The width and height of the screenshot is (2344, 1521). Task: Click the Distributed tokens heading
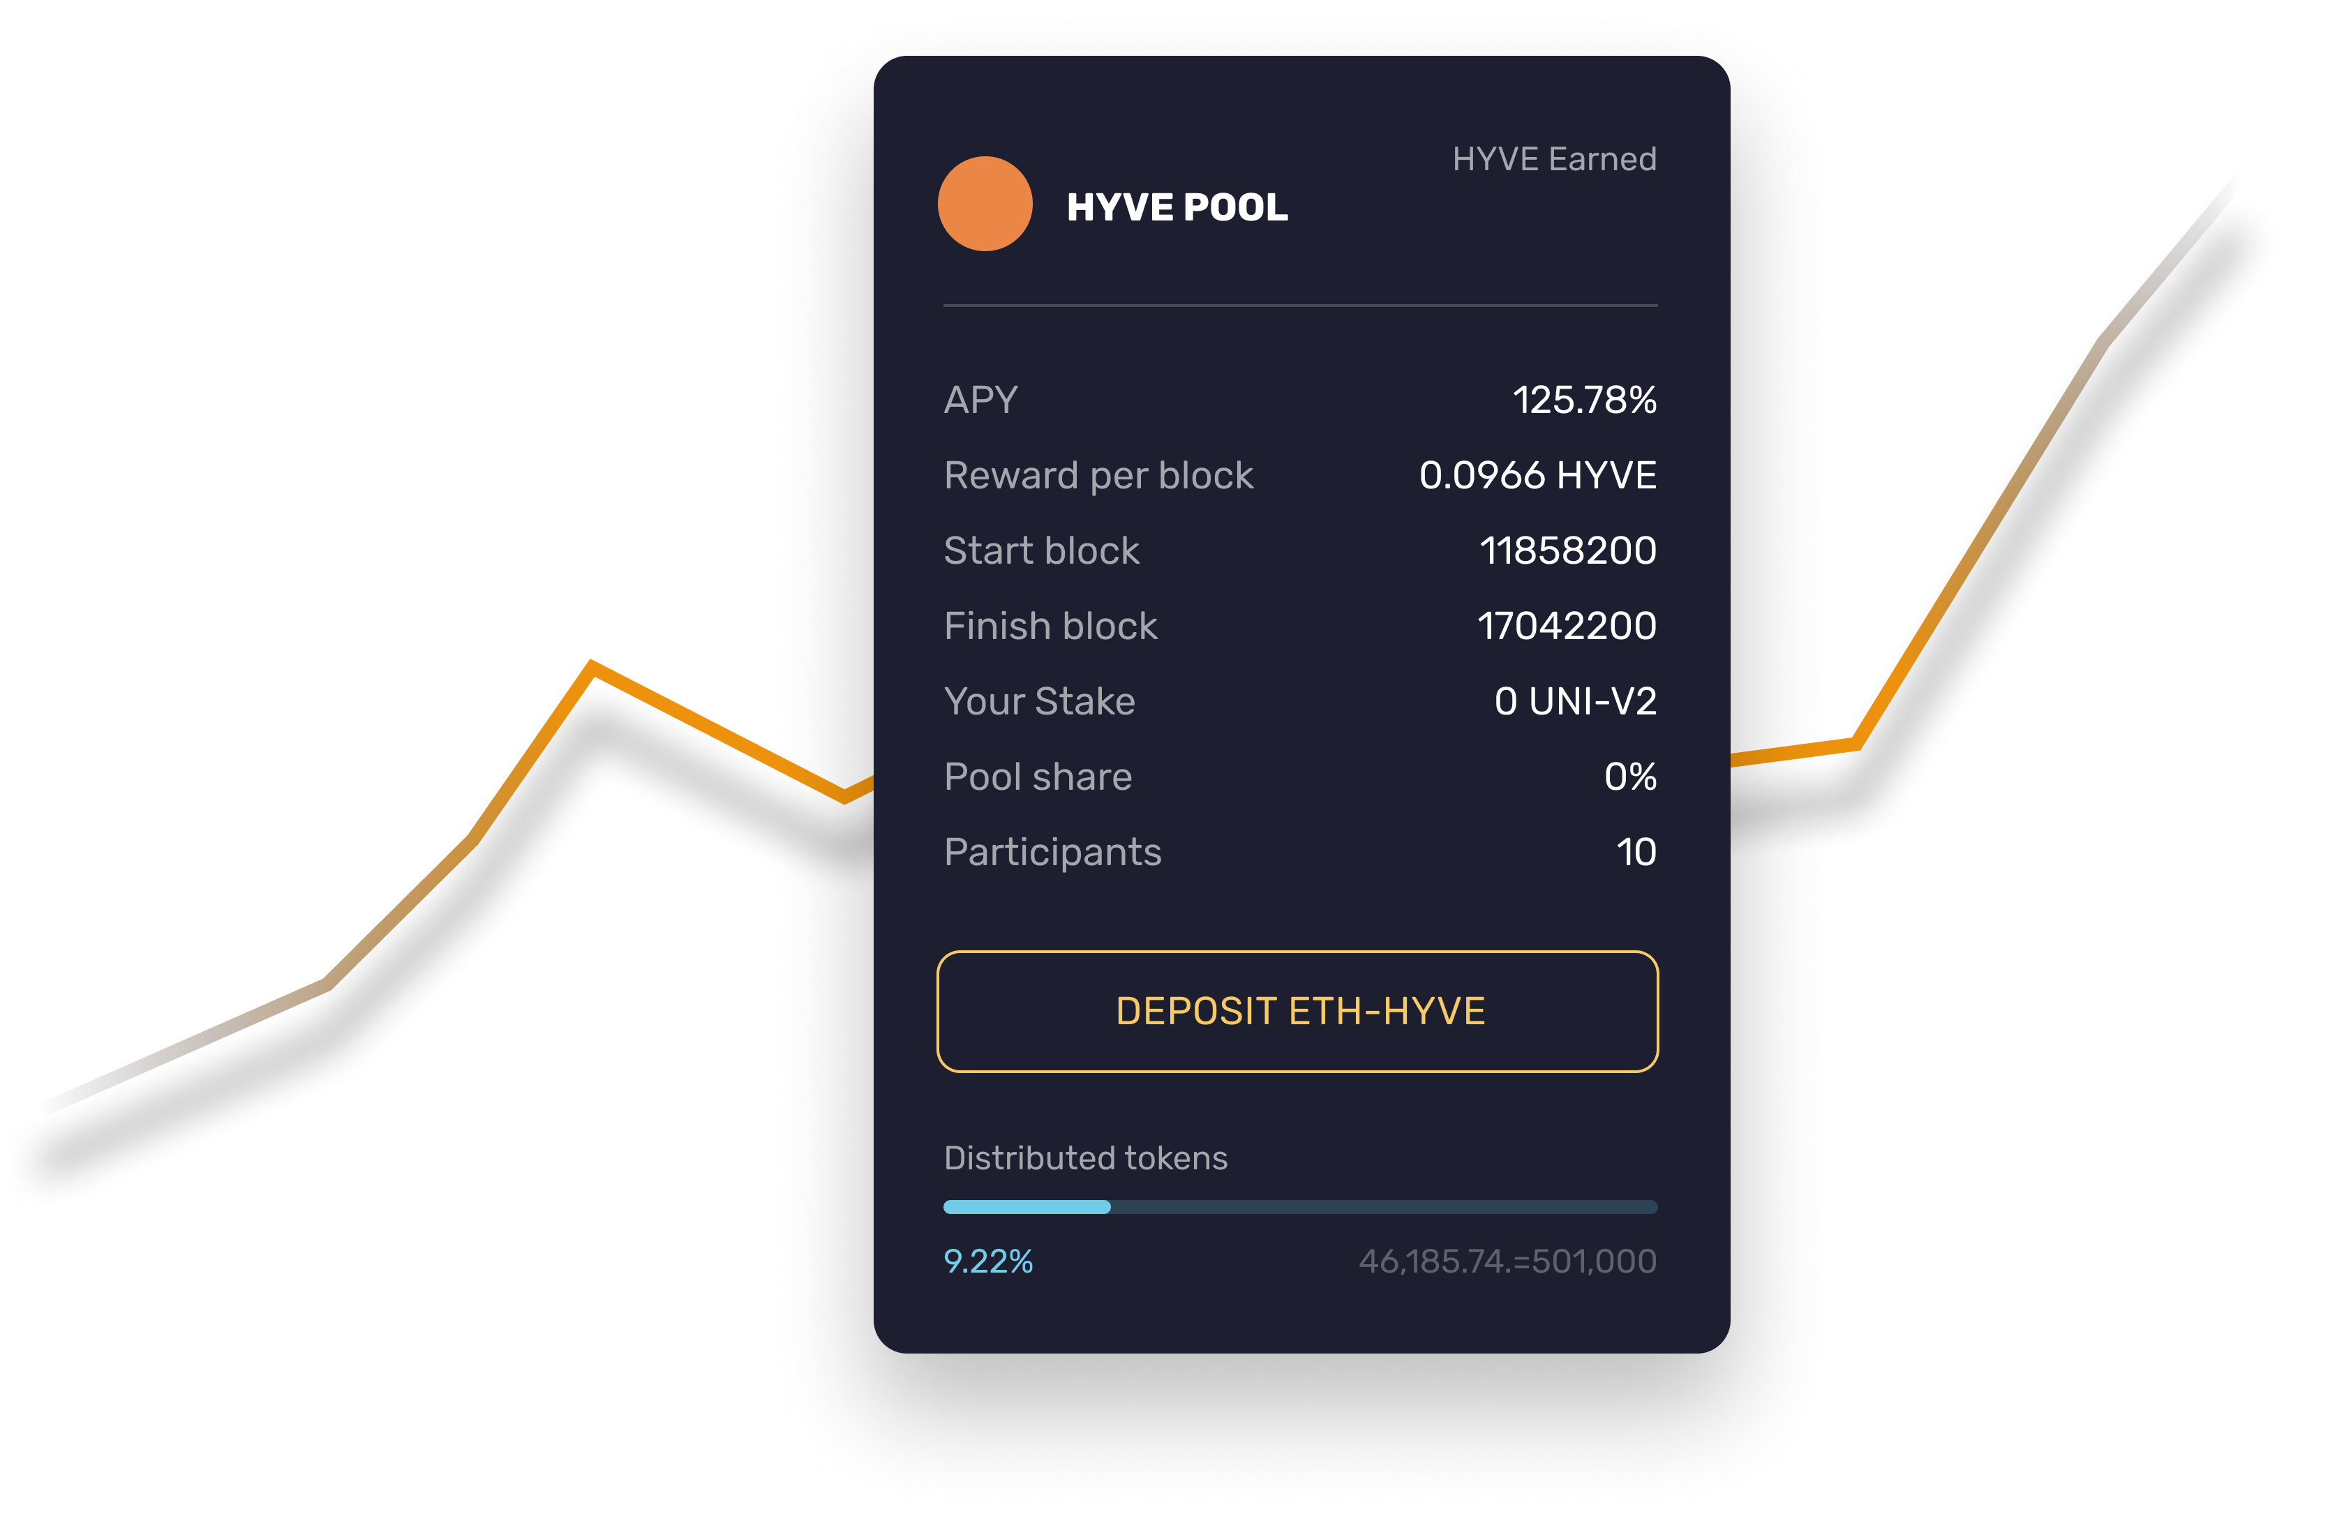[x=1085, y=1157]
